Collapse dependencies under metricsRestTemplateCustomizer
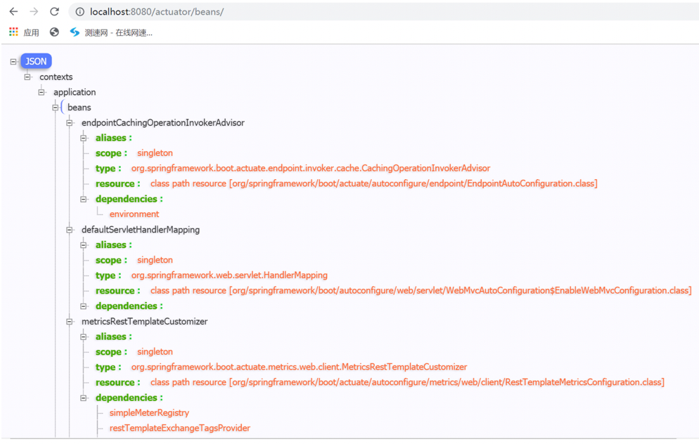The image size is (699, 444). click(x=84, y=398)
